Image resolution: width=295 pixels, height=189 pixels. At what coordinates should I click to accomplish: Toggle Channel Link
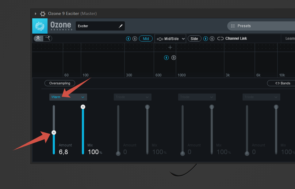point(232,39)
